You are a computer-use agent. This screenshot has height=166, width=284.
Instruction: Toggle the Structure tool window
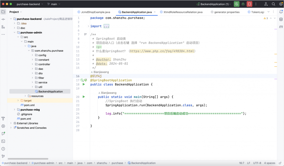[3, 27]
